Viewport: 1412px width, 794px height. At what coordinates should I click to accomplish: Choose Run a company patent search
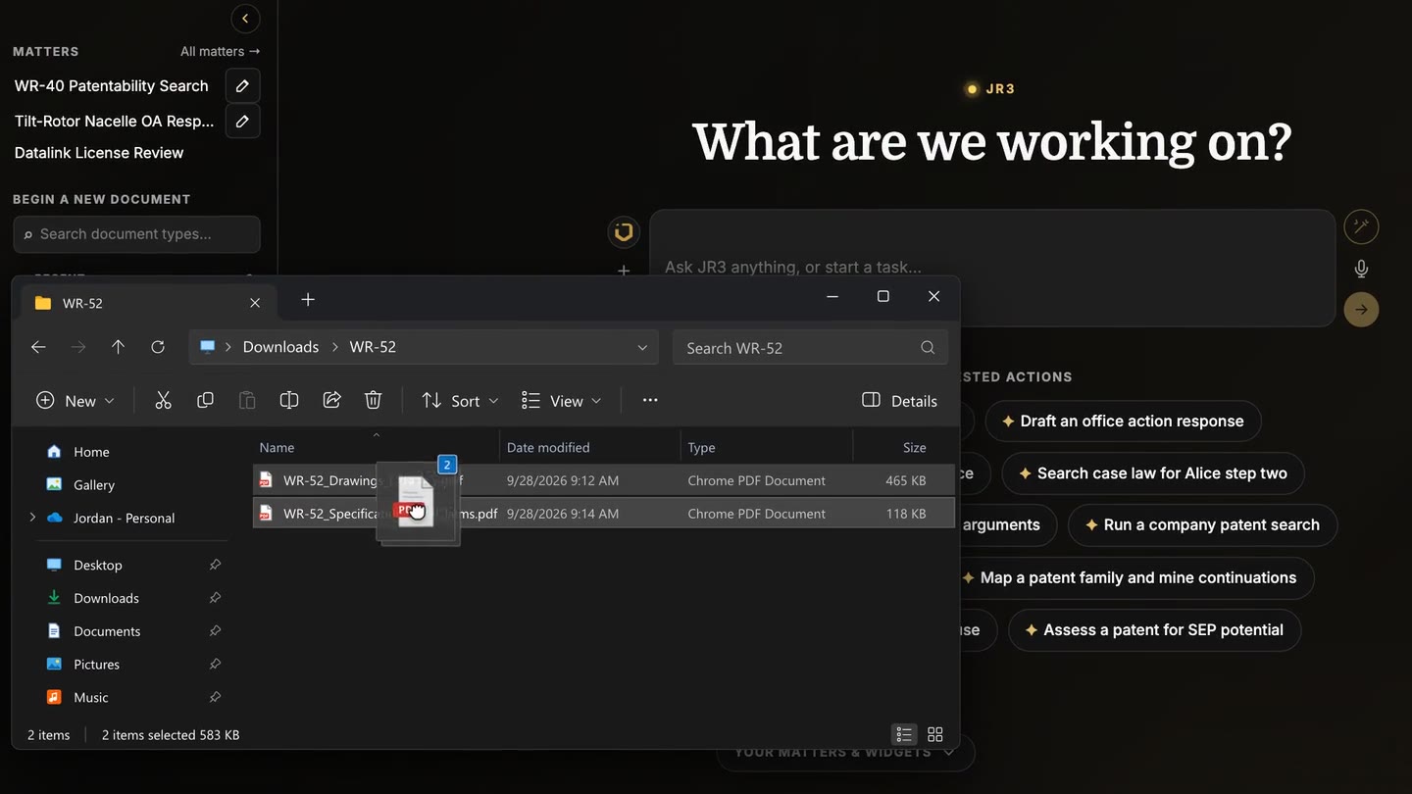click(1202, 525)
